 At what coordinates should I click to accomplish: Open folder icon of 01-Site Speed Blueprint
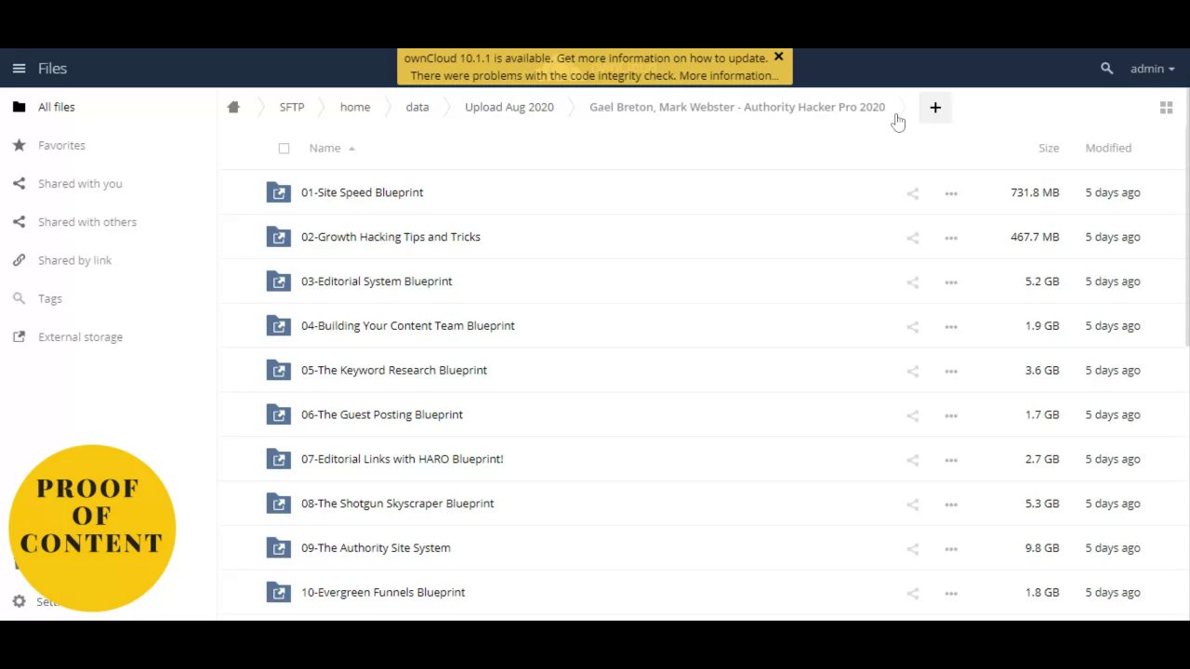pos(279,192)
